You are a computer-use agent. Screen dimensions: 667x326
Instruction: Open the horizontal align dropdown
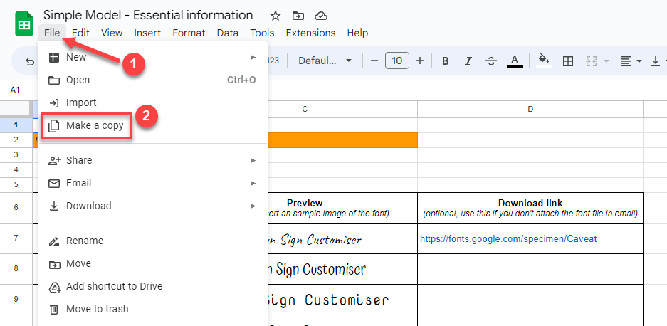[629, 61]
